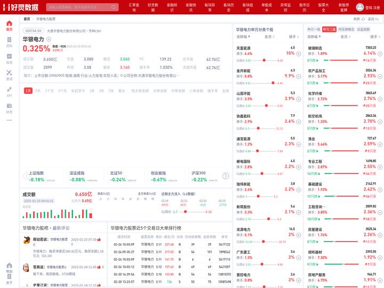Switch to 同花顺概念 tab
Screen dimensions: 384x288
pyautogui.click(x=346, y=29)
